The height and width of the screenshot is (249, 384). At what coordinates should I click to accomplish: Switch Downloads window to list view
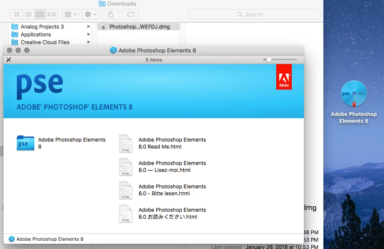coord(29,14)
